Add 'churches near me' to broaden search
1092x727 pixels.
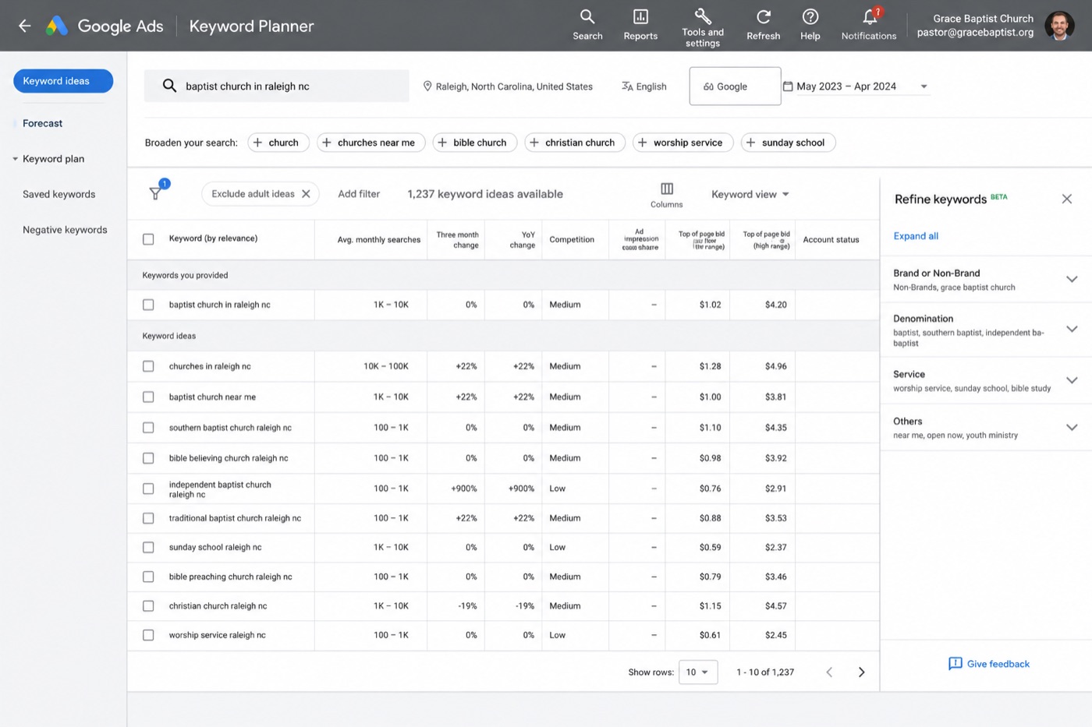point(370,143)
